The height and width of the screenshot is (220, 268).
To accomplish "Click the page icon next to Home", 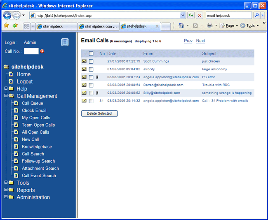I will 11,74.
